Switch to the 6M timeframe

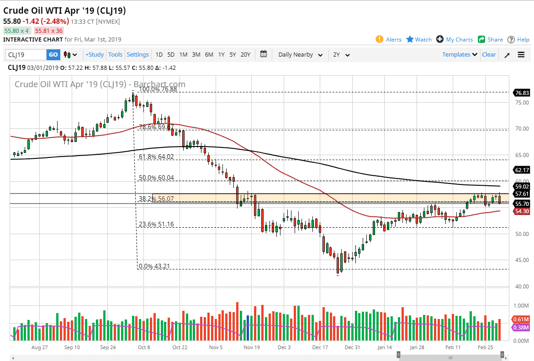[209, 54]
